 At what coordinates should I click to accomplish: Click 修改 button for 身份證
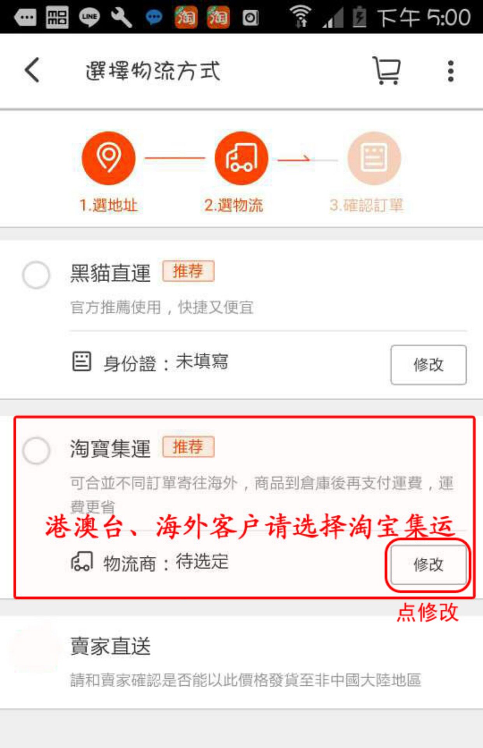[x=428, y=365]
